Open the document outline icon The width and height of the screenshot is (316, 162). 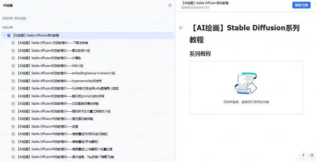(x=181, y=28)
